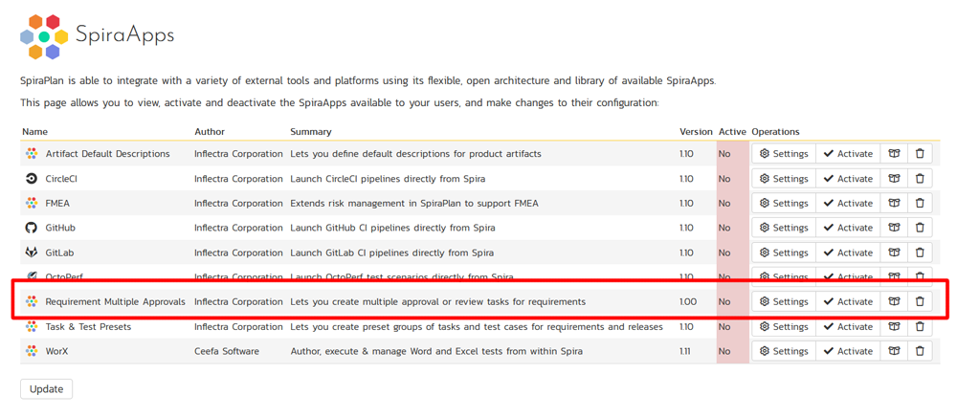The image size is (957, 417).
Task: Click the GitLab fox logo icon
Action: pyautogui.click(x=32, y=253)
